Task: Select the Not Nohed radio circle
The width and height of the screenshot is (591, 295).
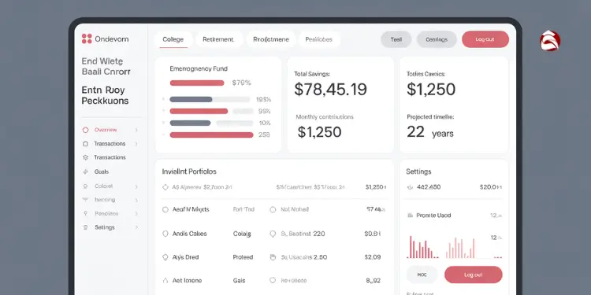Action: tap(273, 209)
